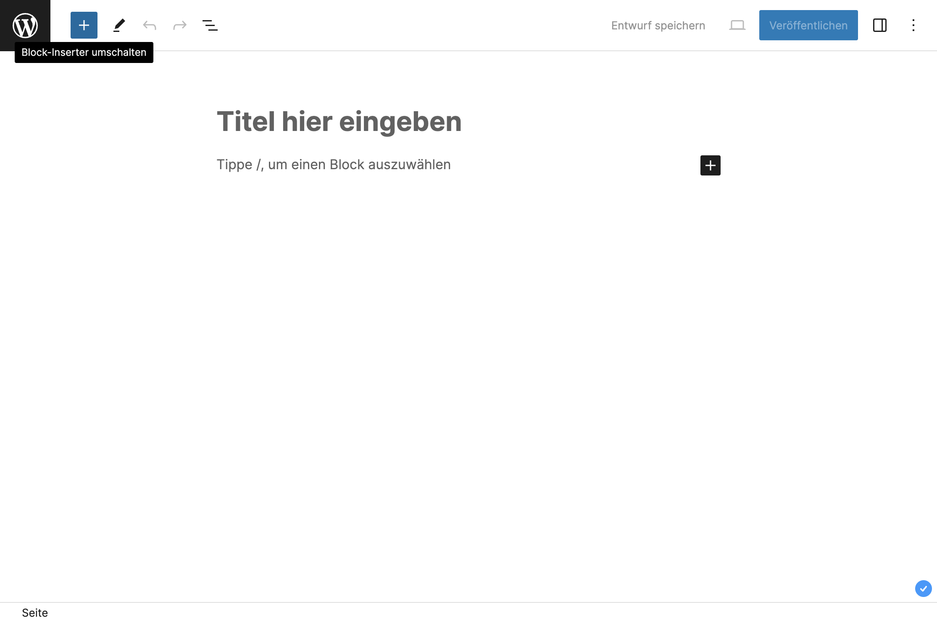Toggle the settings sidebar panel icon
The image size is (937, 623).
click(880, 25)
